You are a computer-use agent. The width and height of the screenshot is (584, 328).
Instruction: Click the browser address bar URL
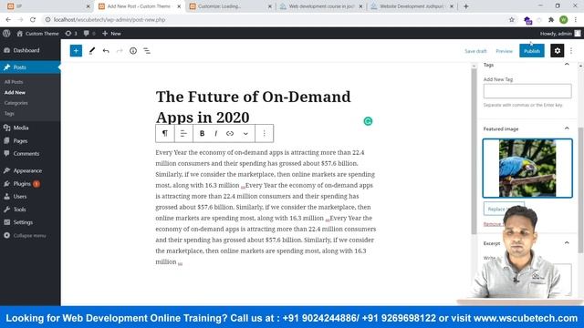(109, 20)
